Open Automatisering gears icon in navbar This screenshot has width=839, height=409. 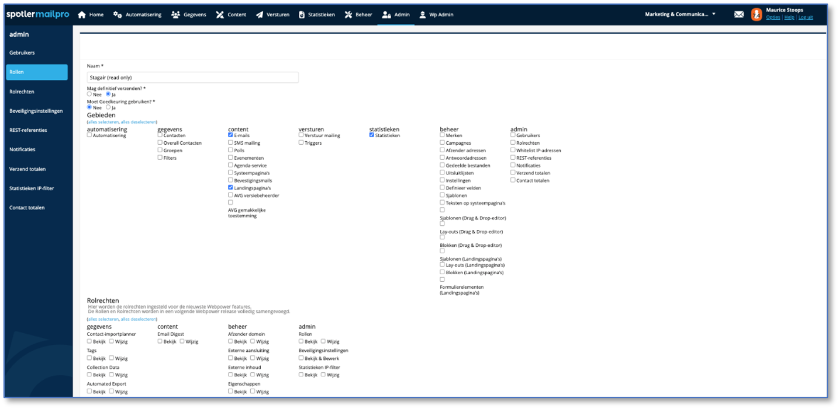coord(118,15)
